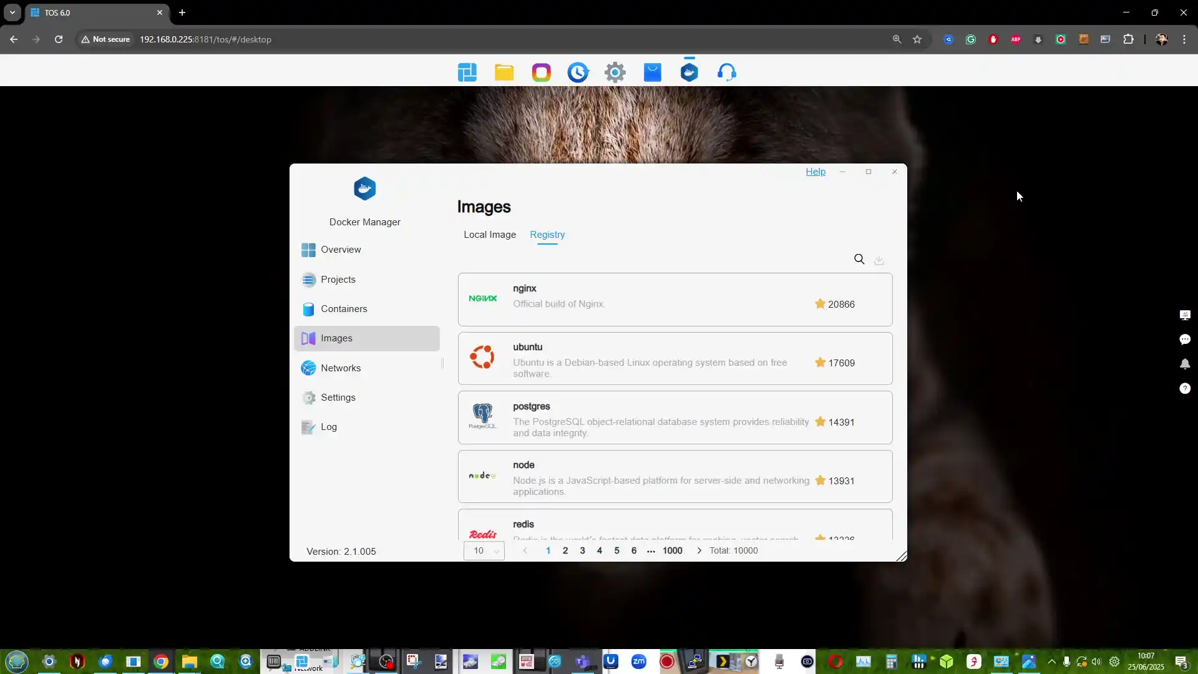Bookmark this page with star
The image size is (1198, 674).
pos(917,39)
